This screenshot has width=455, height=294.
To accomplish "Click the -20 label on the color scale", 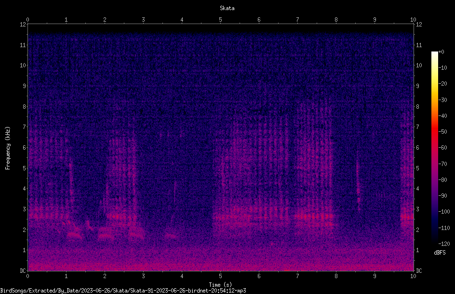I will click(x=443, y=84).
